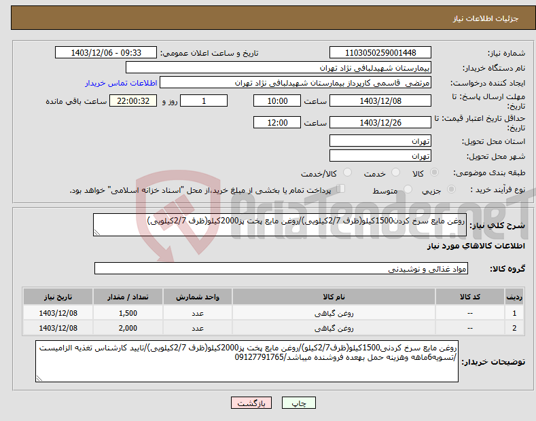
Task: Click the unit cell عدد in row 2
Action: tap(198, 329)
